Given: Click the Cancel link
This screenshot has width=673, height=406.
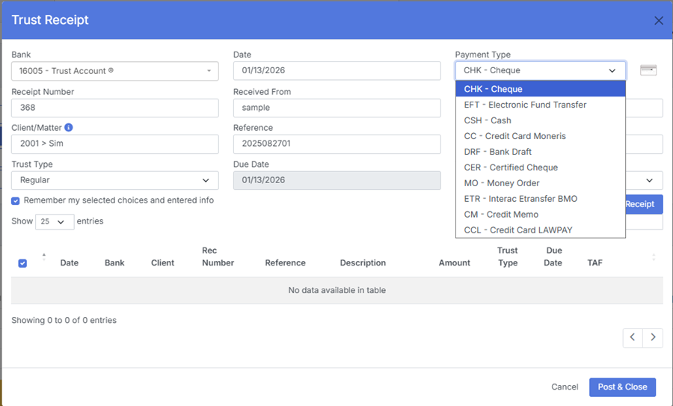Looking at the screenshot, I should pyautogui.click(x=565, y=387).
